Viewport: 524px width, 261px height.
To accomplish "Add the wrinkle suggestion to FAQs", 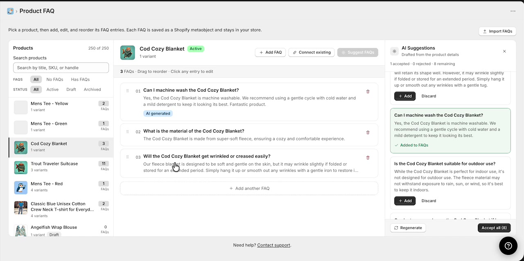I will coord(405,96).
